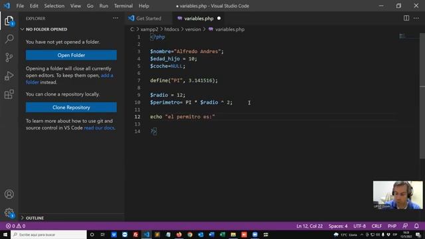Viewport: 425px width, 239px height.
Task: Open the Search view in activity bar
Action: click(9, 39)
